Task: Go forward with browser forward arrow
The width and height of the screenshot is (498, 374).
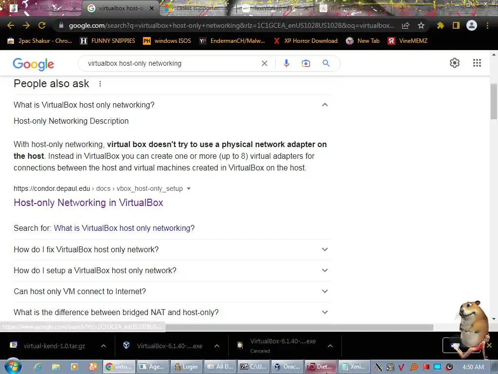Action: [26, 25]
